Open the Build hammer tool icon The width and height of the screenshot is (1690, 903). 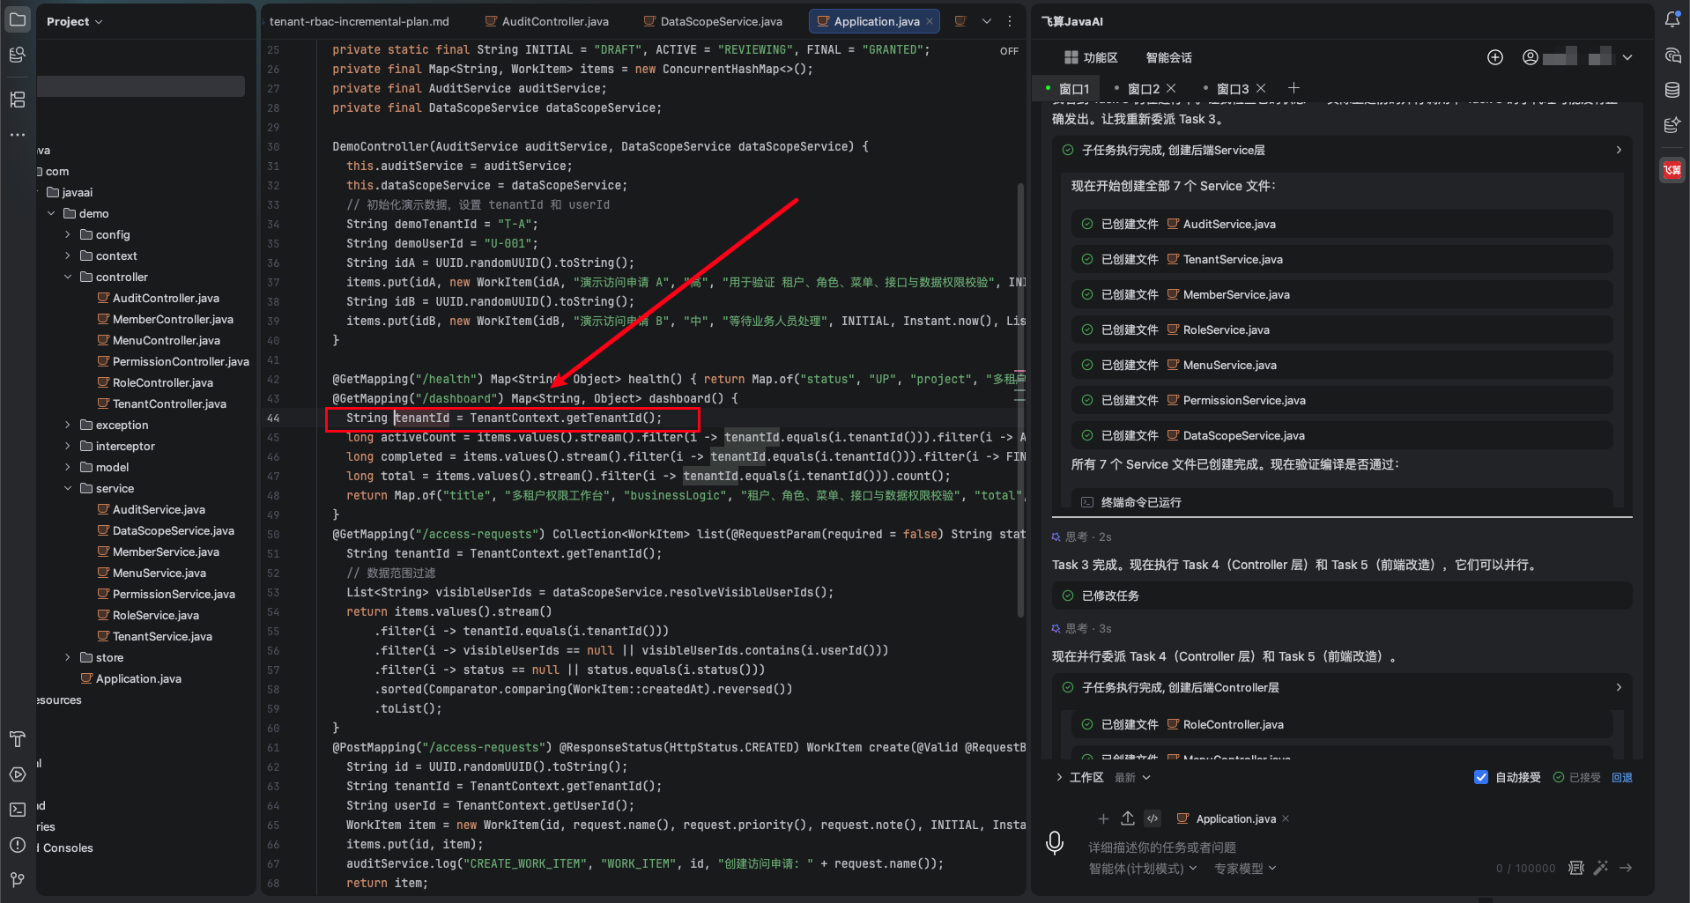pyautogui.click(x=17, y=738)
